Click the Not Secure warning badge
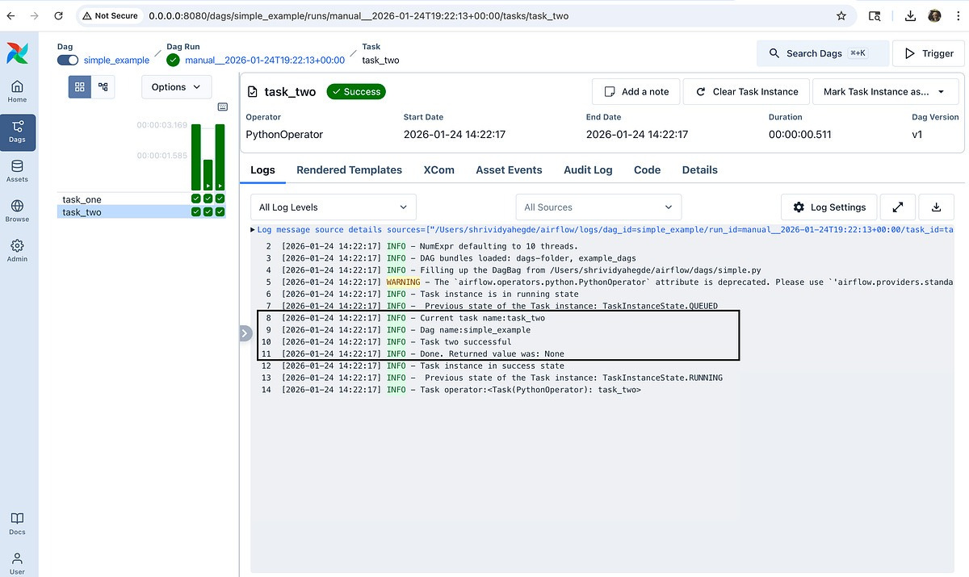This screenshot has width=969, height=577. 111,15
